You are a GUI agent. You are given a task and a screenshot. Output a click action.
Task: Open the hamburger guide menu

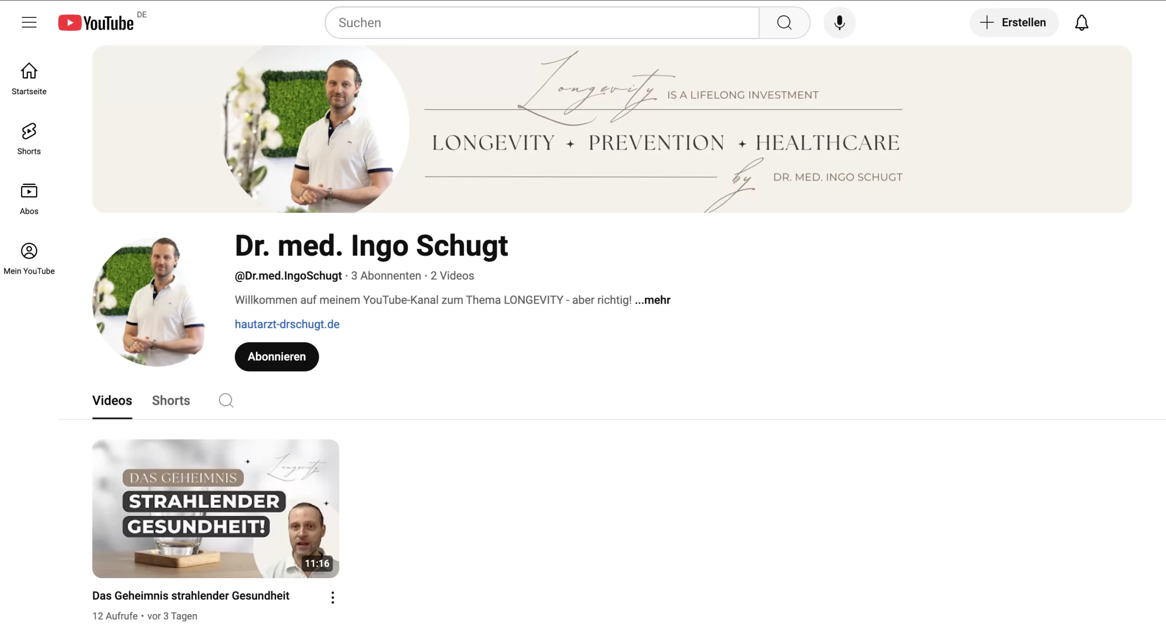(29, 22)
